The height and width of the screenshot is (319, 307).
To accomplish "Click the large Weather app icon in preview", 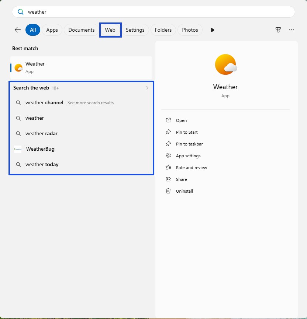I will point(226,64).
